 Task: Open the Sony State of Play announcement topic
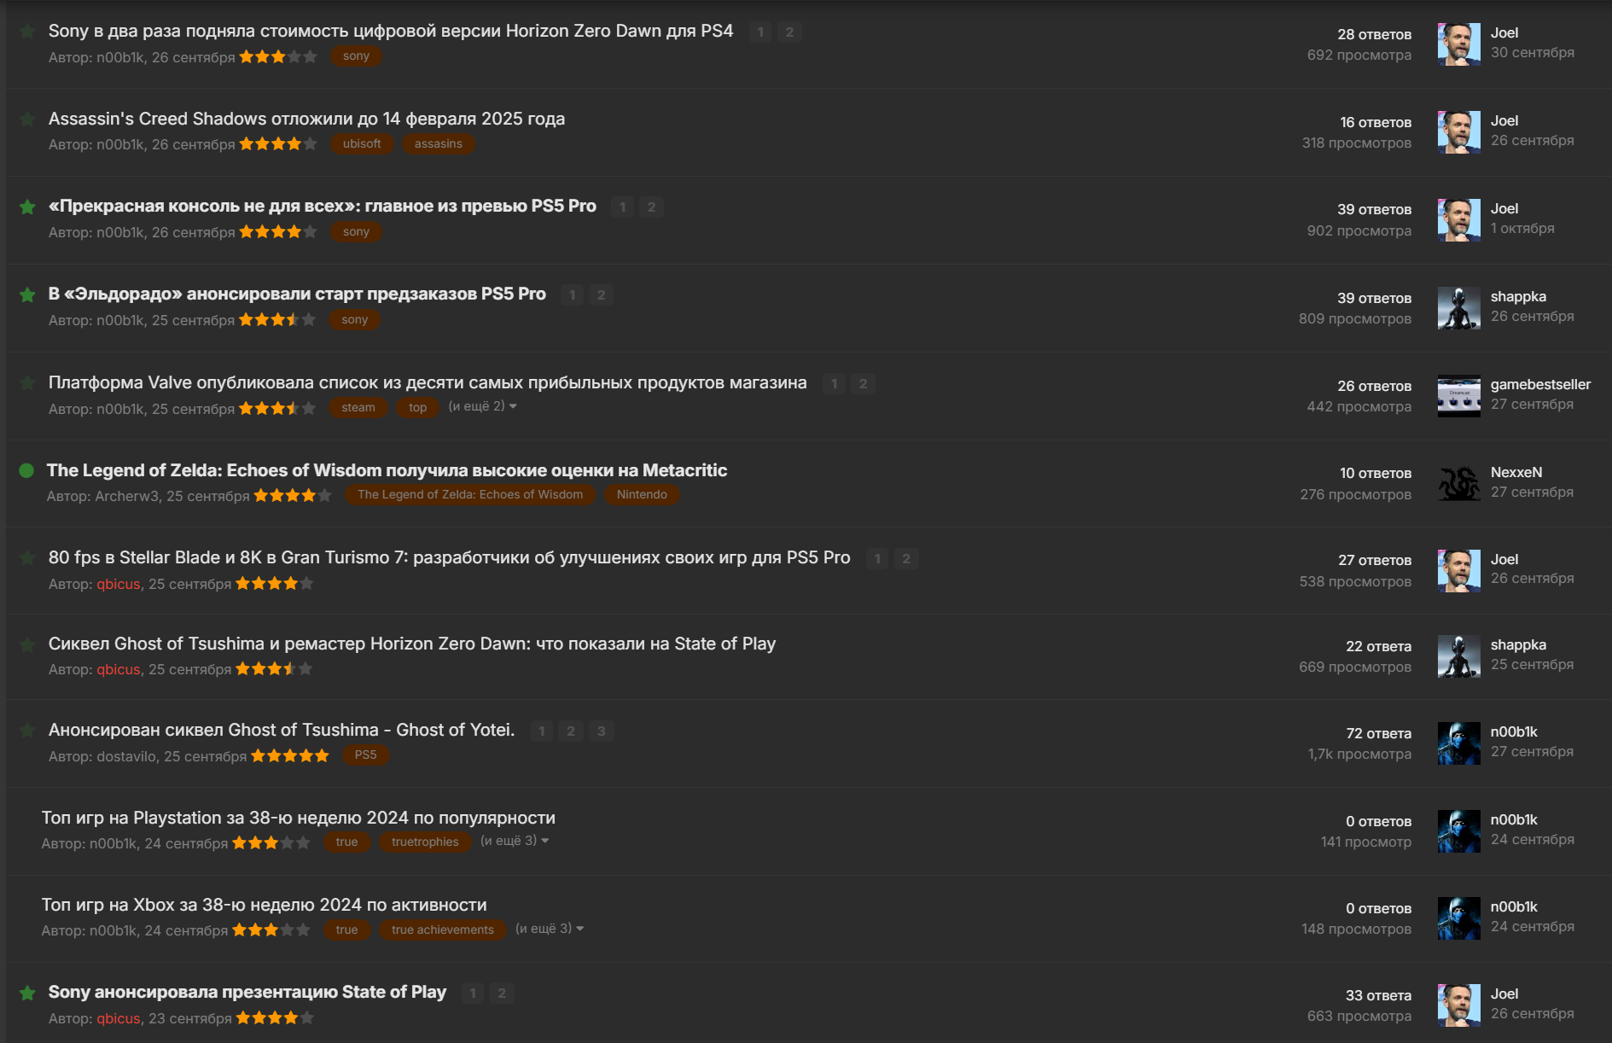click(247, 992)
